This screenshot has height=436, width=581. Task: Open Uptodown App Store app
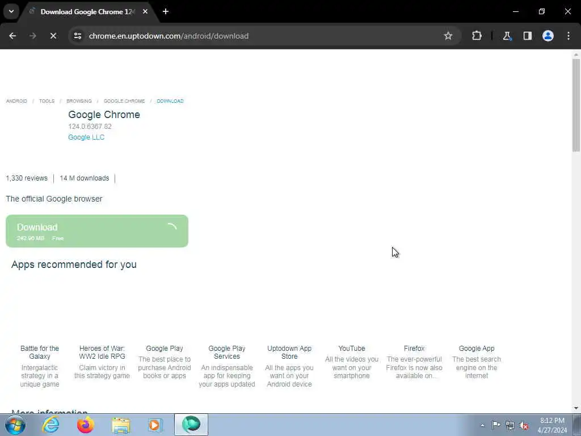pos(289,352)
